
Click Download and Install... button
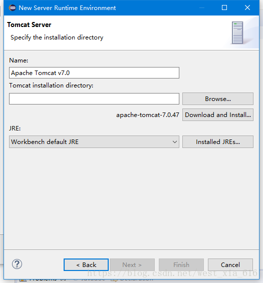(x=218, y=115)
